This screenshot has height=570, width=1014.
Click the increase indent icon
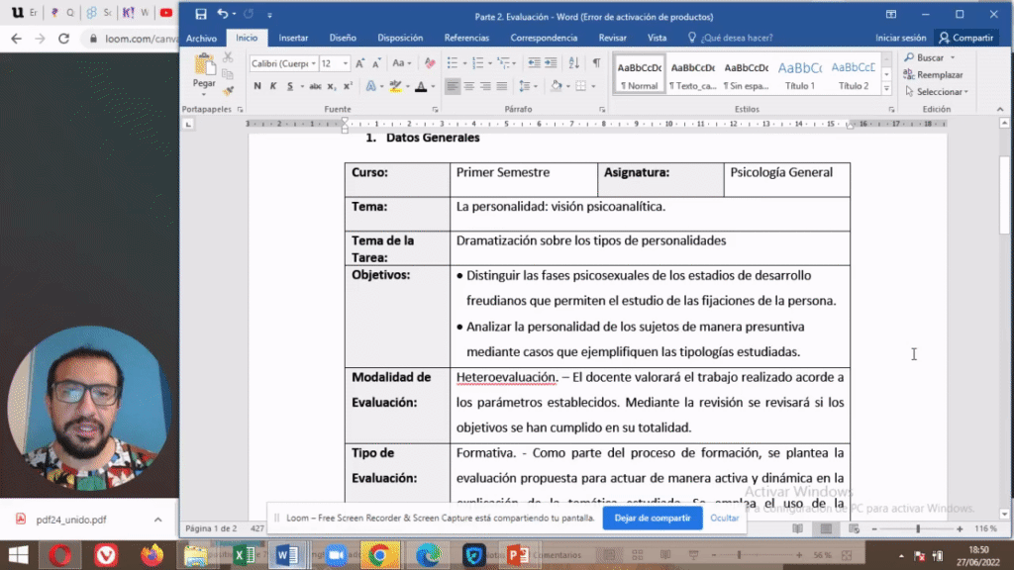(553, 63)
